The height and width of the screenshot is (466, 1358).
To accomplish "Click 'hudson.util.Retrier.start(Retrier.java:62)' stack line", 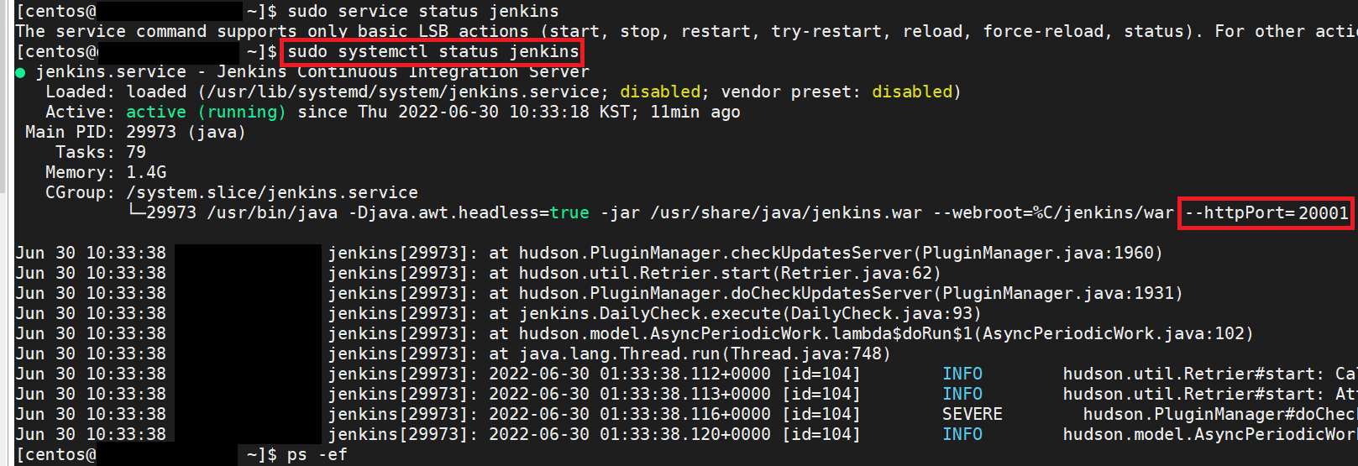I will coord(730,273).
